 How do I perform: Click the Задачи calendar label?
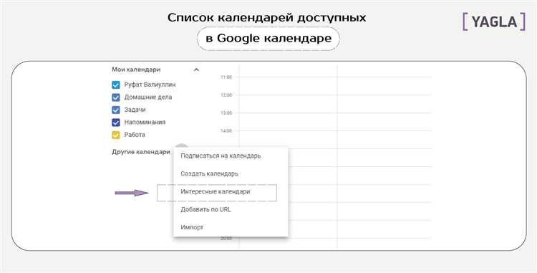[135, 110]
